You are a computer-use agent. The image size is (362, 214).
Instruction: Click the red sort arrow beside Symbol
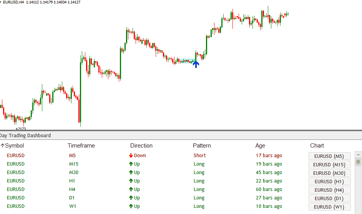click(2, 146)
